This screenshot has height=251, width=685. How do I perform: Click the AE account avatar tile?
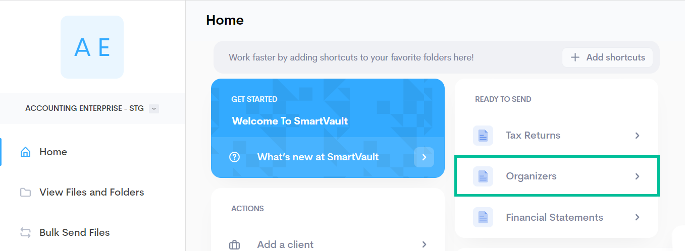(x=92, y=47)
